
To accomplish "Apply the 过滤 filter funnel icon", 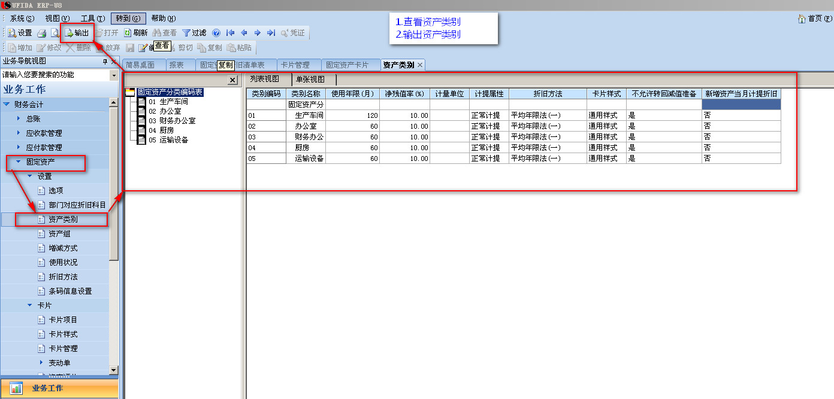I will click(x=186, y=33).
